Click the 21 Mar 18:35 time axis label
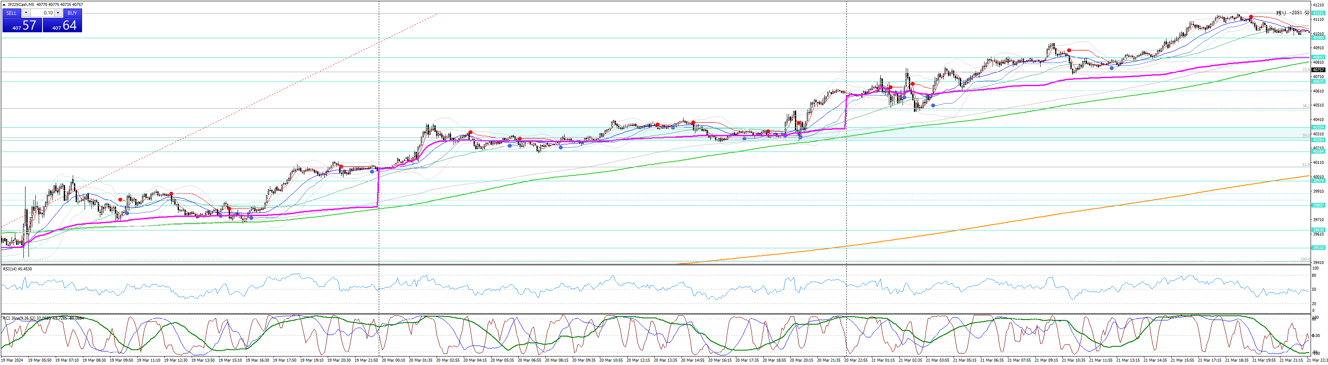The height and width of the screenshot is (365, 1328). [1237, 360]
